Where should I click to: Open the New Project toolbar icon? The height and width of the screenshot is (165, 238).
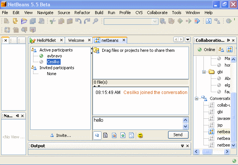(x=15, y=21)
